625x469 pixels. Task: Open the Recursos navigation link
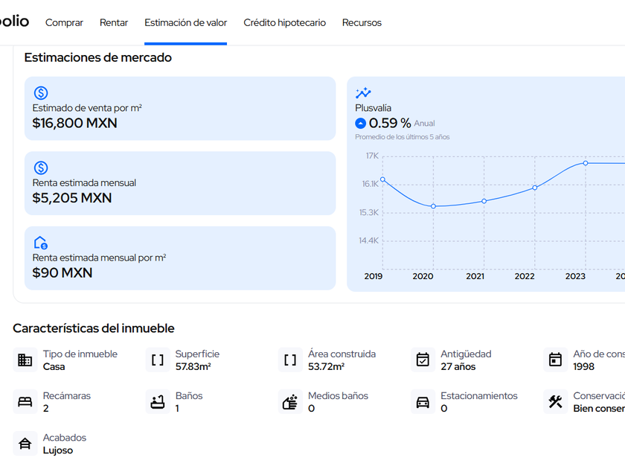(362, 23)
